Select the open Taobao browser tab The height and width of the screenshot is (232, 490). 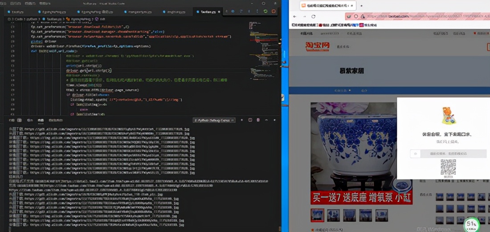pyautogui.click(x=327, y=6)
